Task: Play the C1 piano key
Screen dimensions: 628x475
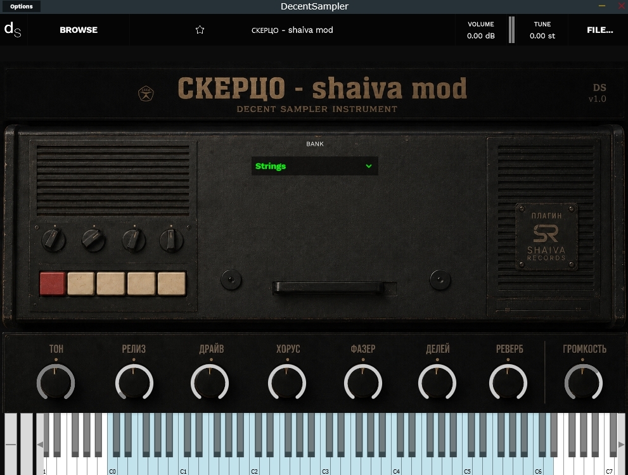Action: tap(183, 467)
